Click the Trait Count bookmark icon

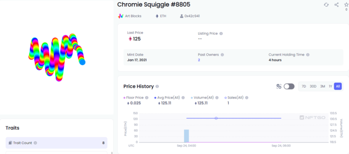(x=10, y=143)
